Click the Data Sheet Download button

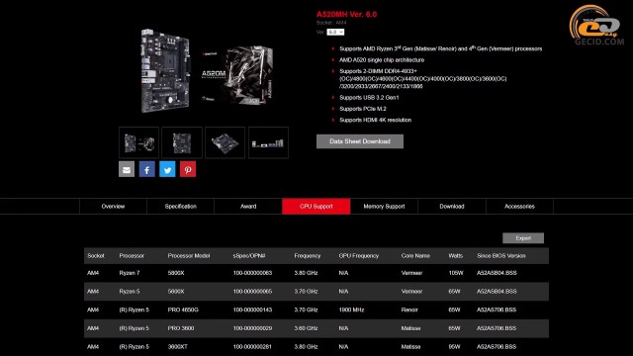tap(360, 141)
